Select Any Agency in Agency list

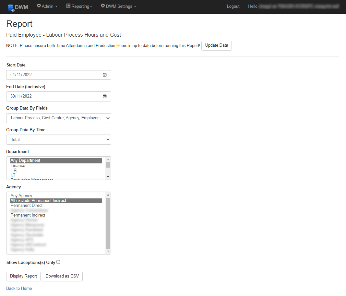pyautogui.click(x=56, y=196)
